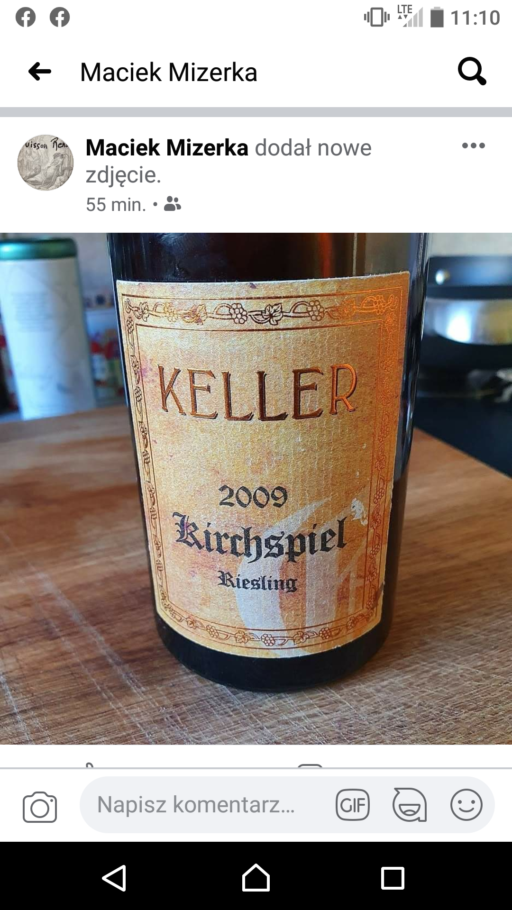Tap the Android recent apps square button
512x910 pixels.
pyautogui.click(x=393, y=878)
